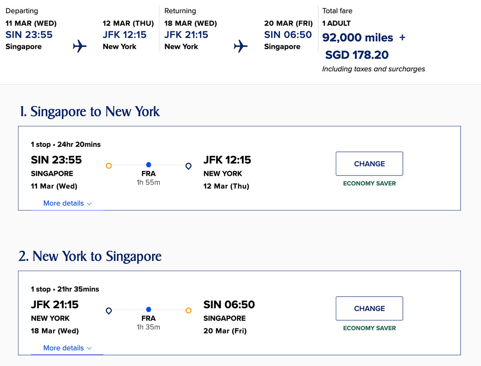Click the blue FRA stopover dot on outbound flight
This screenshot has width=481, height=366.
pyautogui.click(x=149, y=165)
